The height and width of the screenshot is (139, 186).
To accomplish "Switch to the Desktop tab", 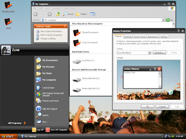I will coord(128,37).
